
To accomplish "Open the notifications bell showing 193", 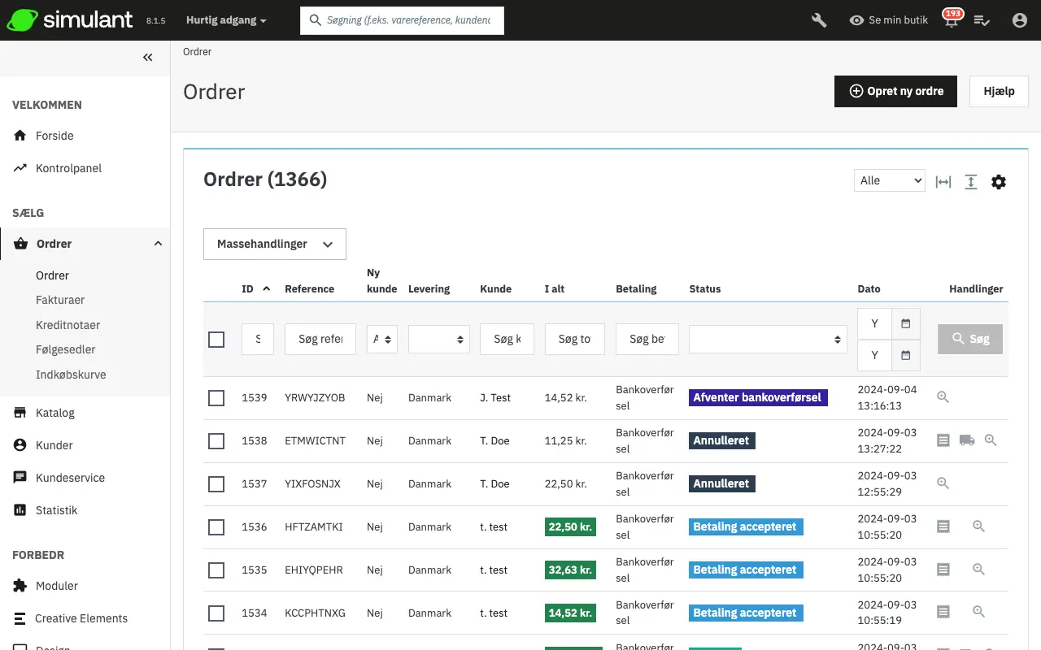I will coord(951,20).
